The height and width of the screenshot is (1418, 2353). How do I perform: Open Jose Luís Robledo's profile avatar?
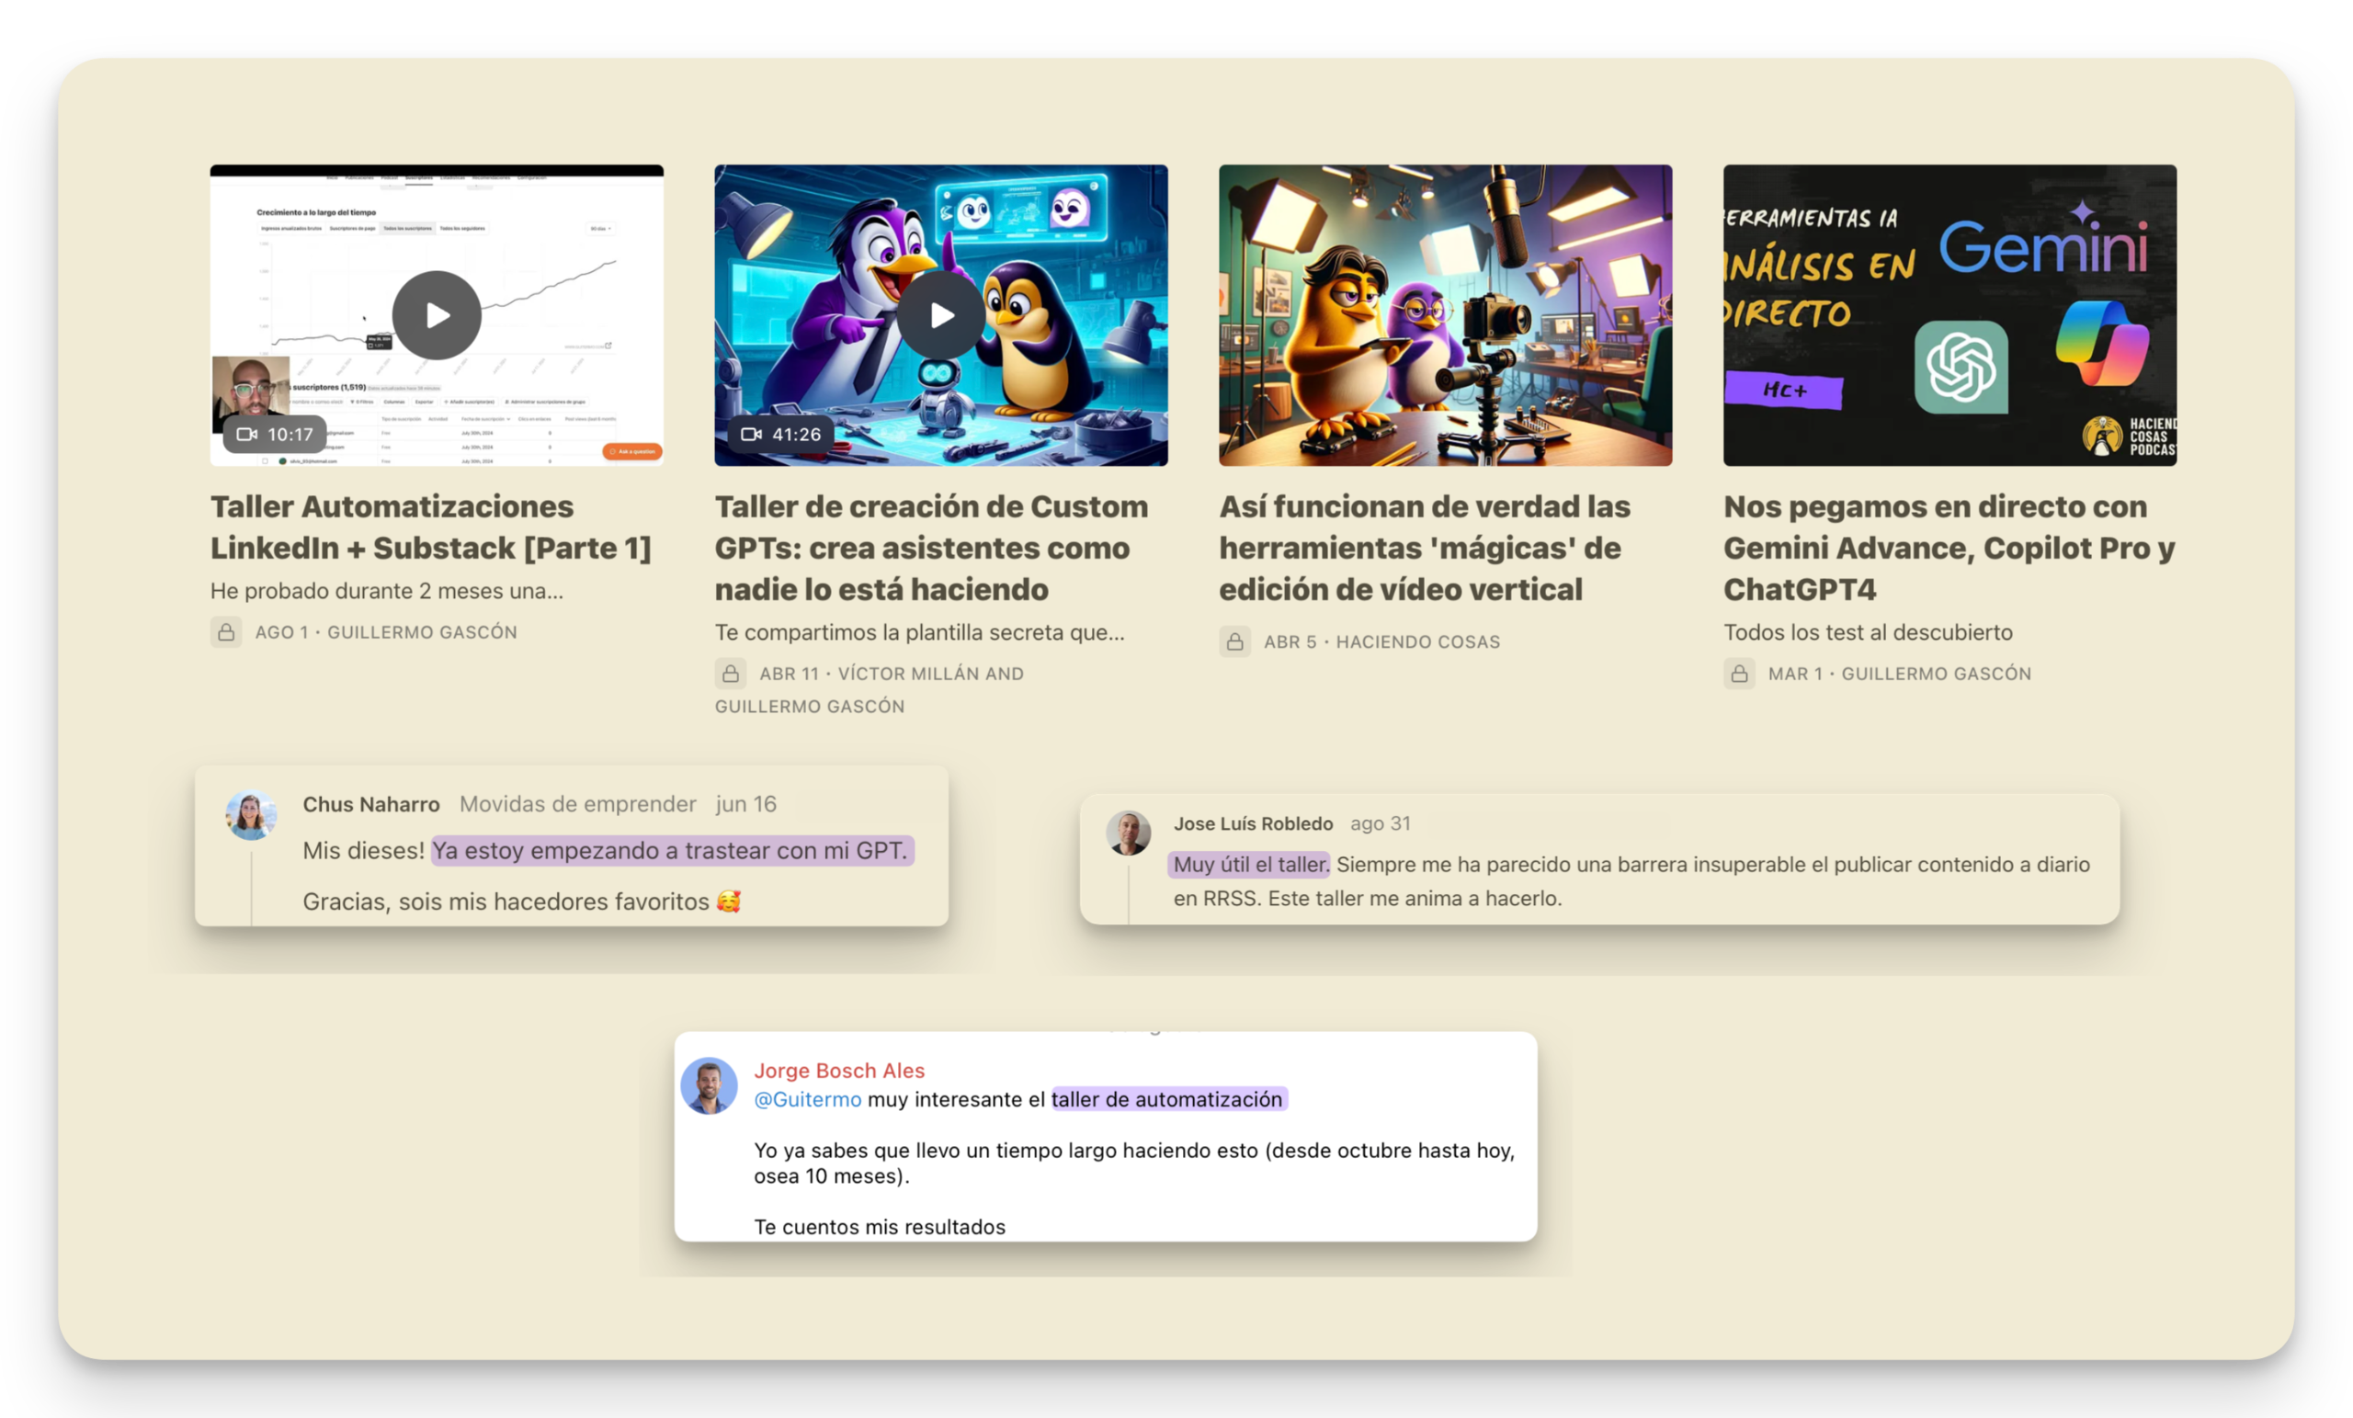coord(1128,833)
